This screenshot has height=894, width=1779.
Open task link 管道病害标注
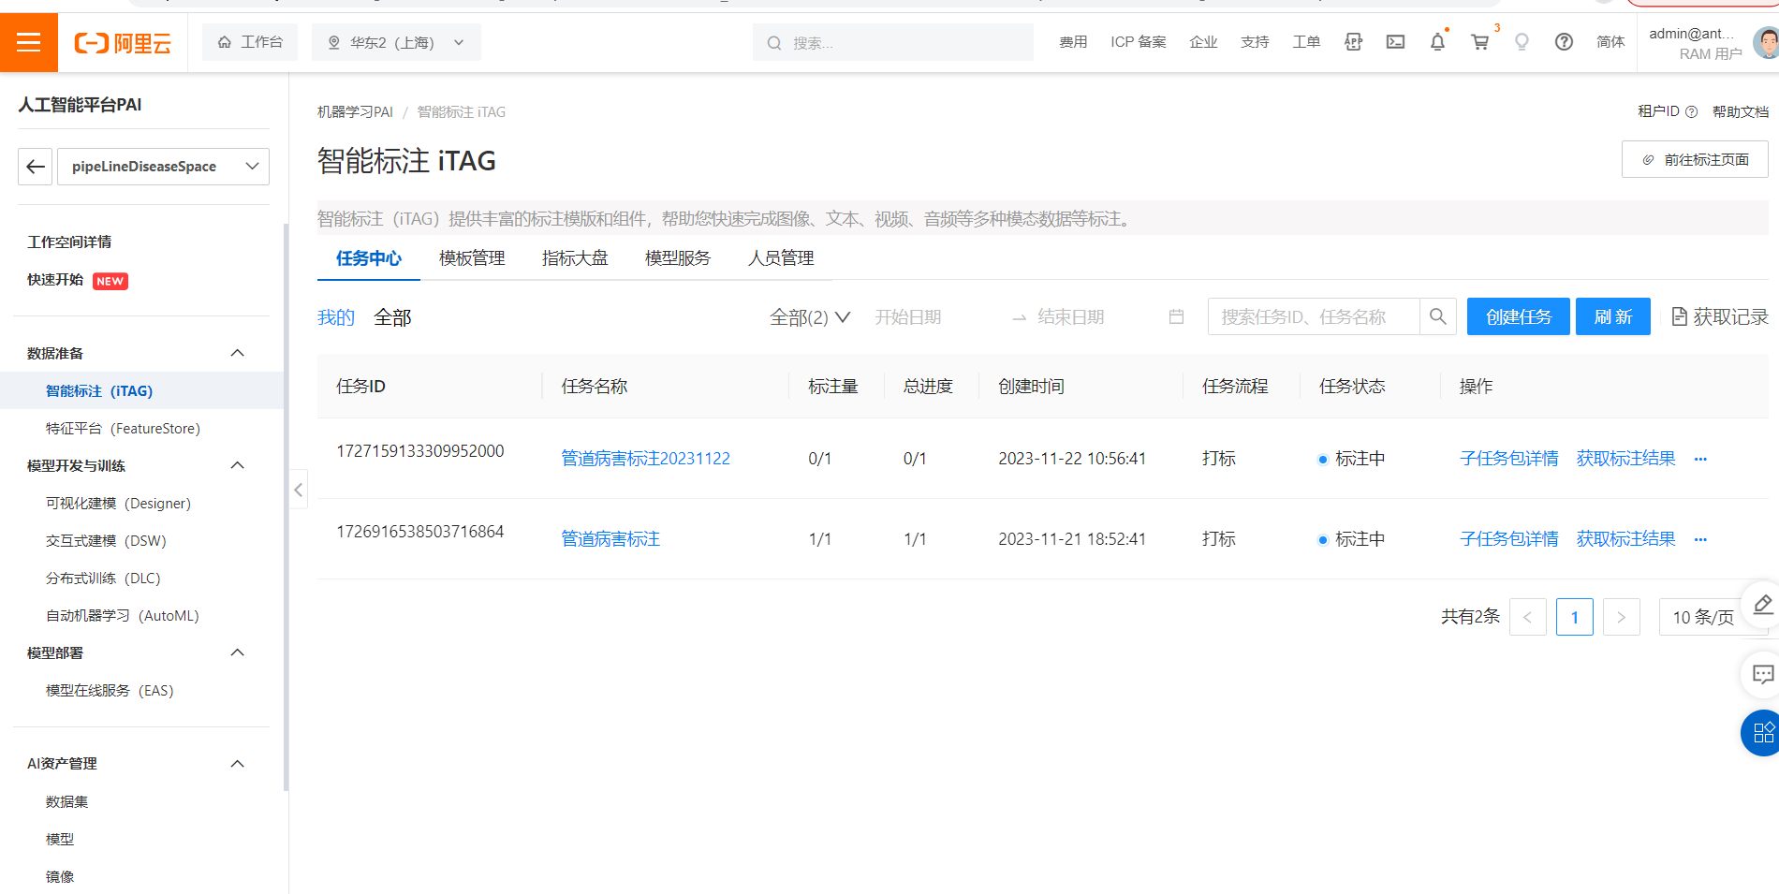(x=610, y=539)
